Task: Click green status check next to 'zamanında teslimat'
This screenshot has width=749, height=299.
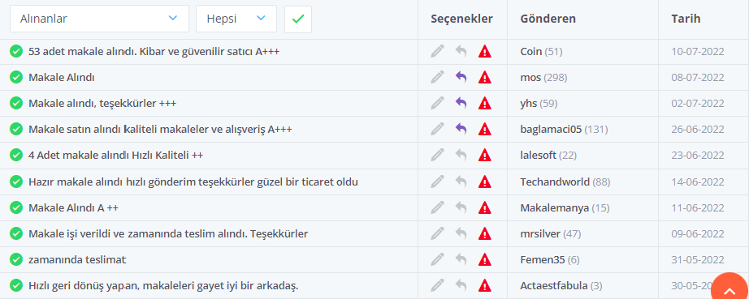Action: pyautogui.click(x=16, y=259)
